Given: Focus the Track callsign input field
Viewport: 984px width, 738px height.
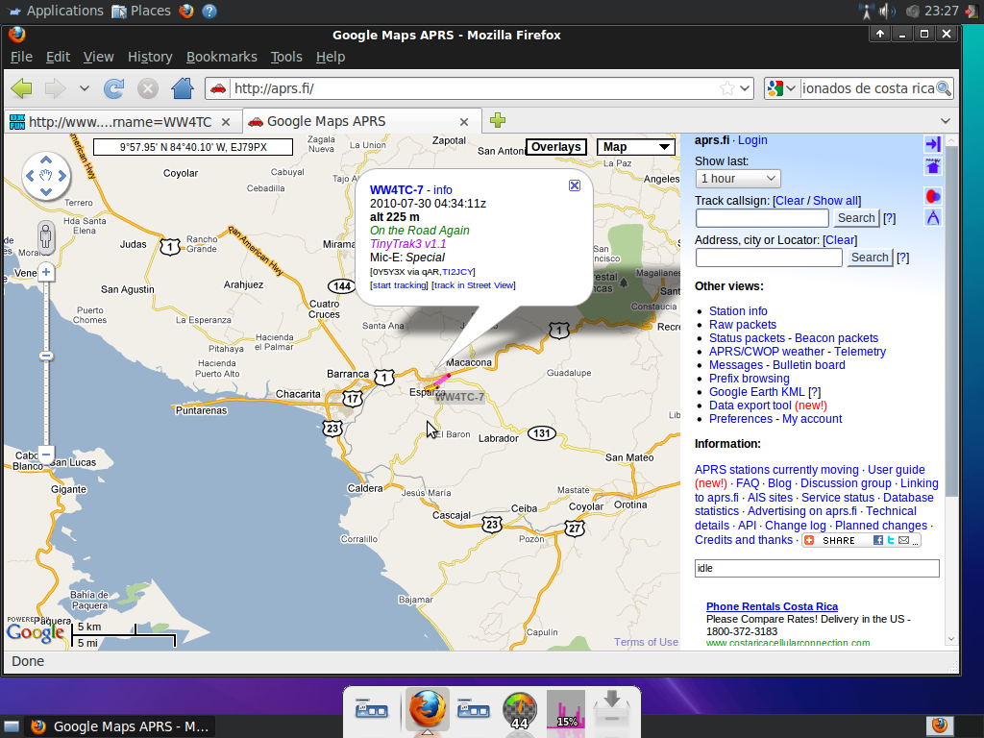Looking at the screenshot, I should pyautogui.click(x=762, y=218).
